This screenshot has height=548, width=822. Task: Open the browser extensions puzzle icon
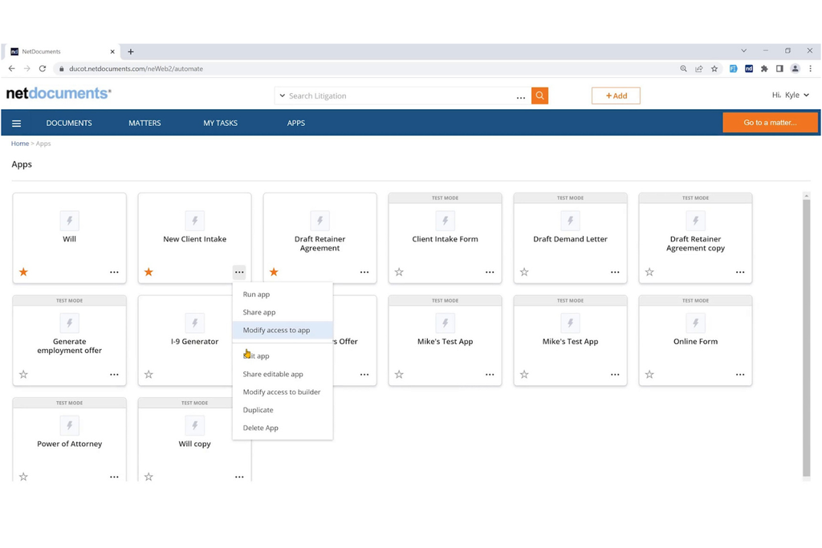tap(764, 69)
